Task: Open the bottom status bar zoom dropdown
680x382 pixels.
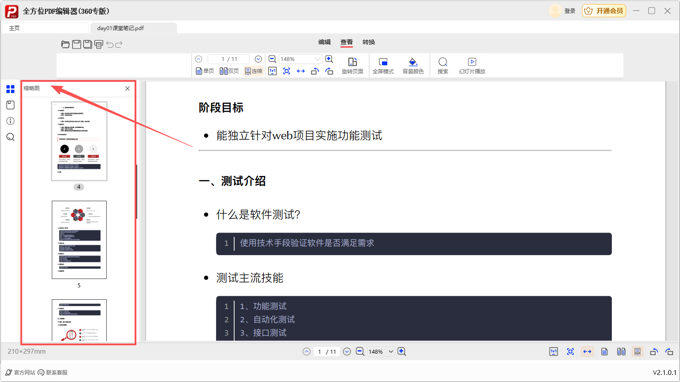Action: pyautogui.click(x=391, y=352)
